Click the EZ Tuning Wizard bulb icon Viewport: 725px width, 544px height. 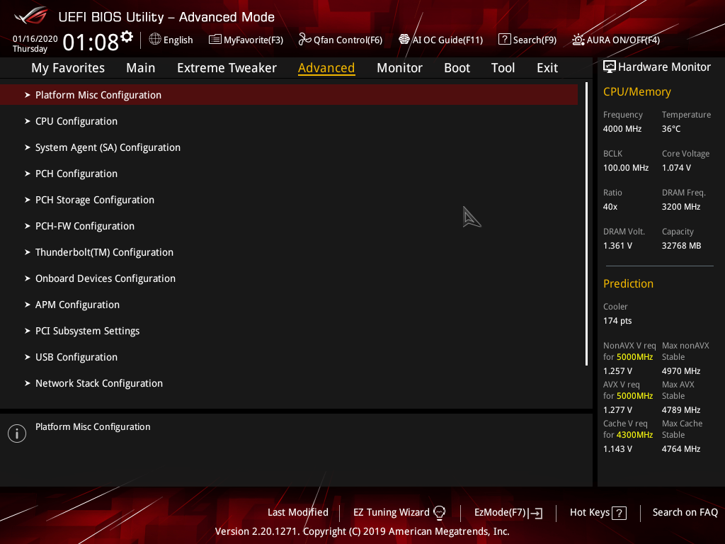click(439, 513)
